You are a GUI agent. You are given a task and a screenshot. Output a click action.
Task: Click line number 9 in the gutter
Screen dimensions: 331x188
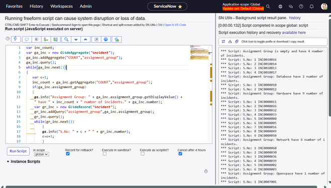20,87
